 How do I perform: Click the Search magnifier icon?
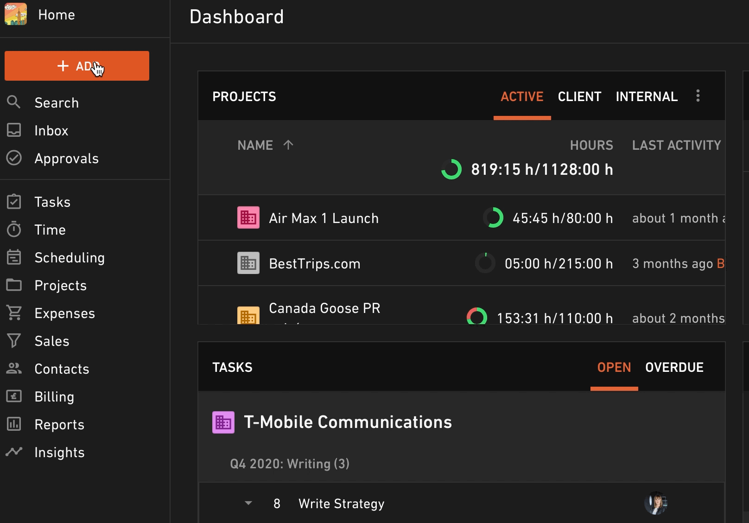coord(14,102)
